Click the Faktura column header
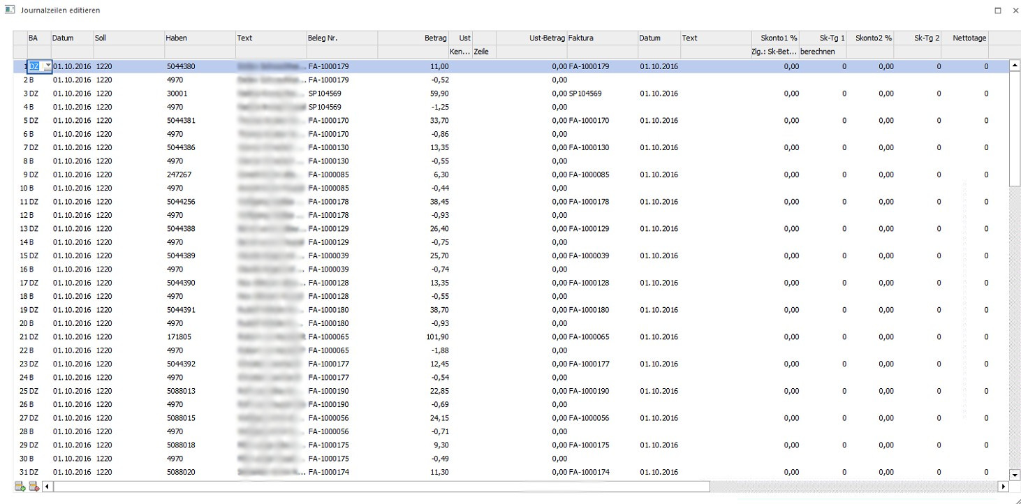Viewport: 1021px width, 504px height. (601, 38)
